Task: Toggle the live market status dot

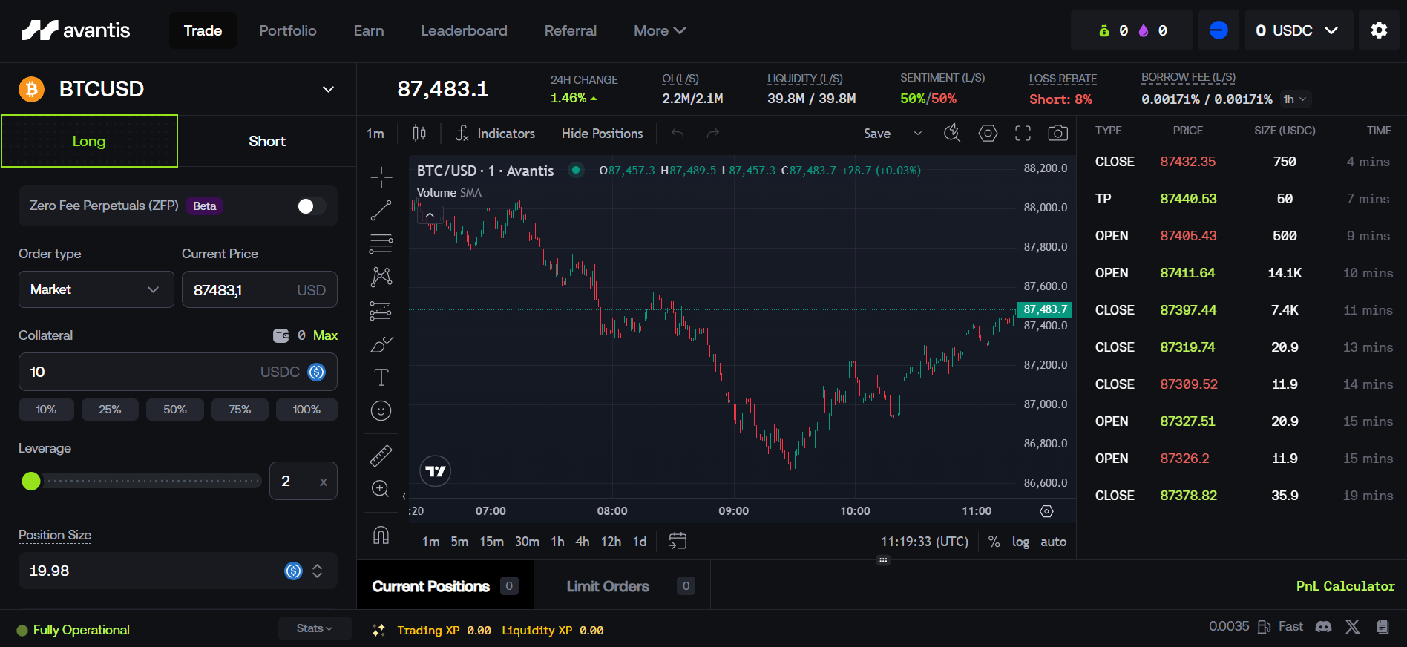Action: click(575, 170)
